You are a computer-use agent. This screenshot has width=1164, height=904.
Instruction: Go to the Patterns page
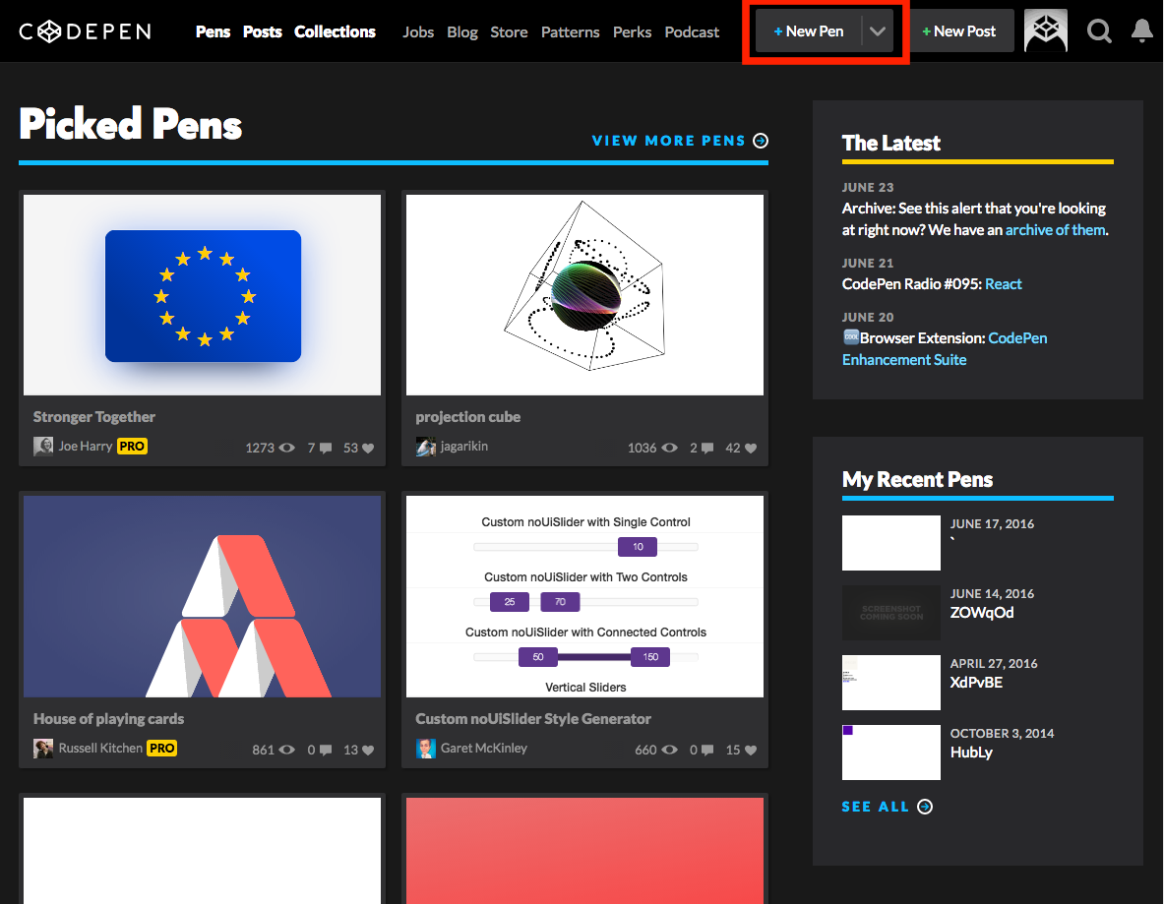(x=570, y=31)
